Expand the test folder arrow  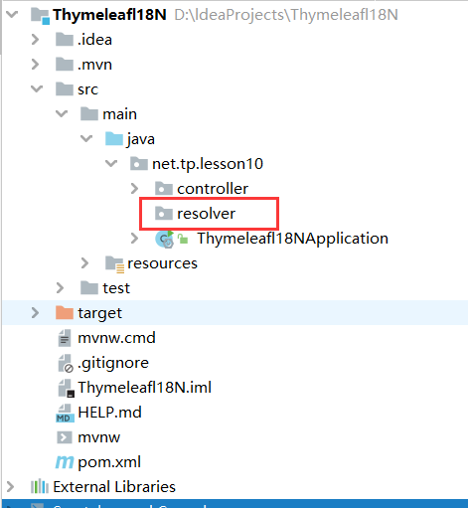[x=60, y=288]
